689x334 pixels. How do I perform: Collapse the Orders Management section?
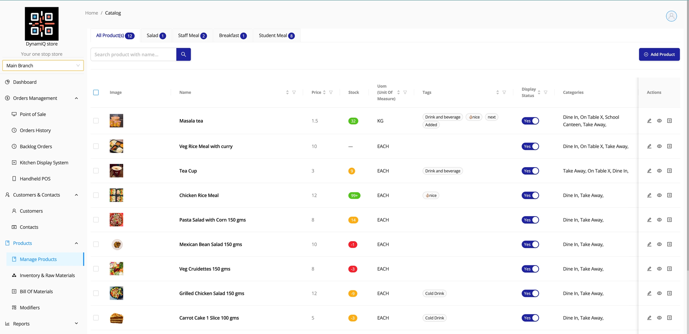[x=76, y=98]
